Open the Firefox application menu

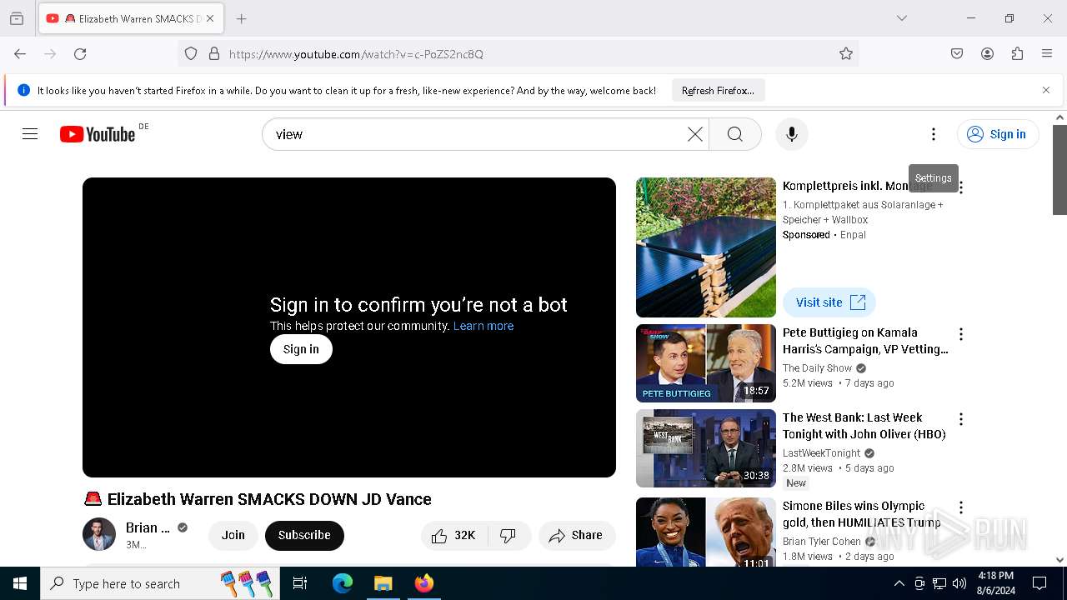(1047, 54)
